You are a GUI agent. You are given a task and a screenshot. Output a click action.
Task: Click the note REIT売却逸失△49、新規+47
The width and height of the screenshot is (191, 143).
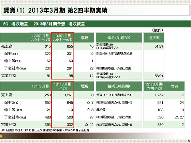click(114, 102)
